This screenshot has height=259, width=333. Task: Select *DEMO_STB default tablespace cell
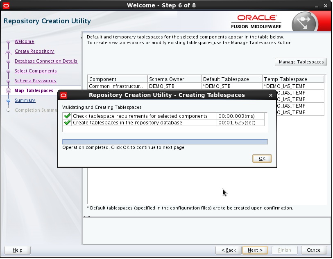(232, 87)
